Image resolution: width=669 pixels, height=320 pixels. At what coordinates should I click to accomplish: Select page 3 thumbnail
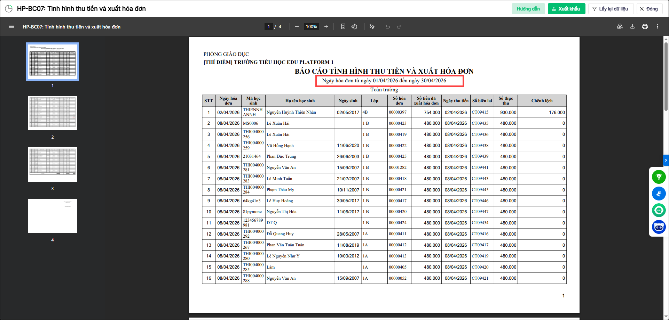53,165
